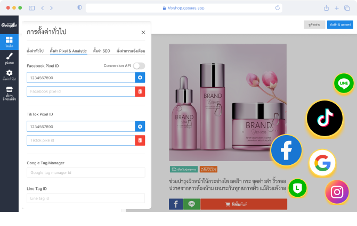Switch to the ตั้งค่าทั่วไป tab
Viewport: 357px width, 226px height.
coord(35,51)
